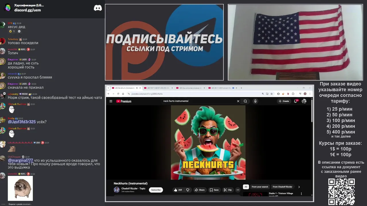Mute the Neckhurts tab speaker icon
This screenshot has height=206, width=367.
[137, 88]
